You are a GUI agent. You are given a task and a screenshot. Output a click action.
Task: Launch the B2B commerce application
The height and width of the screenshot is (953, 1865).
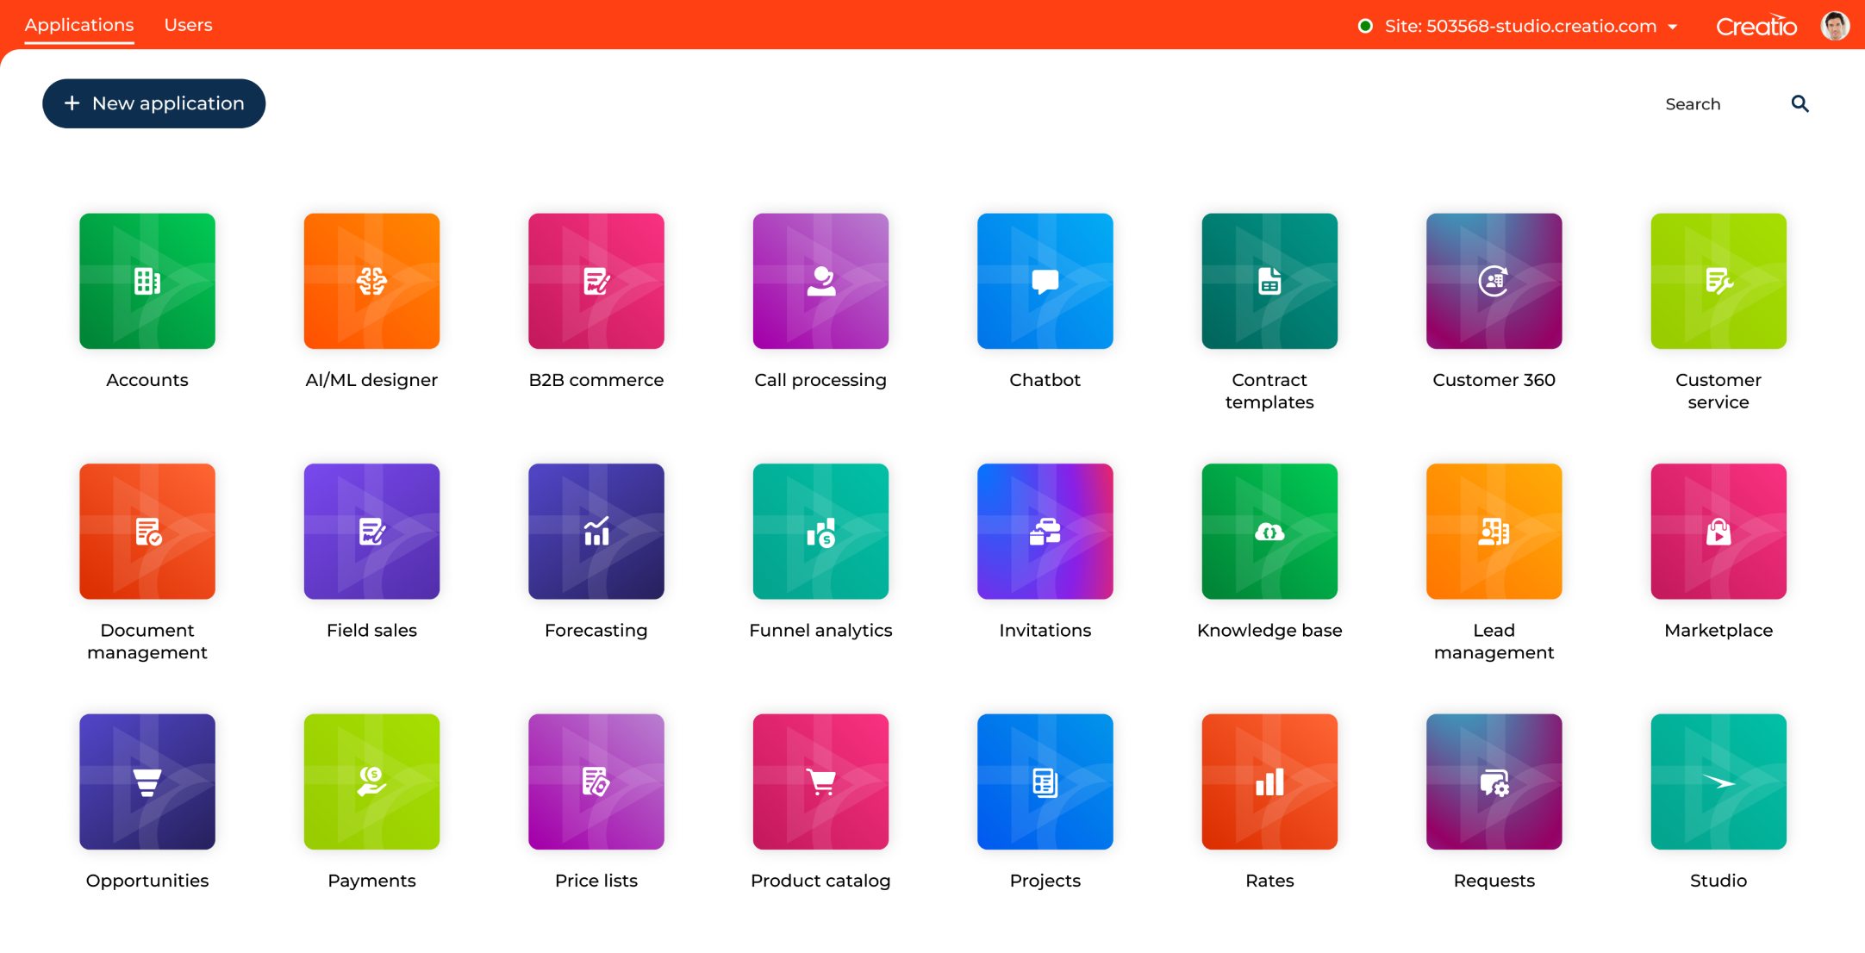pos(596,281)
